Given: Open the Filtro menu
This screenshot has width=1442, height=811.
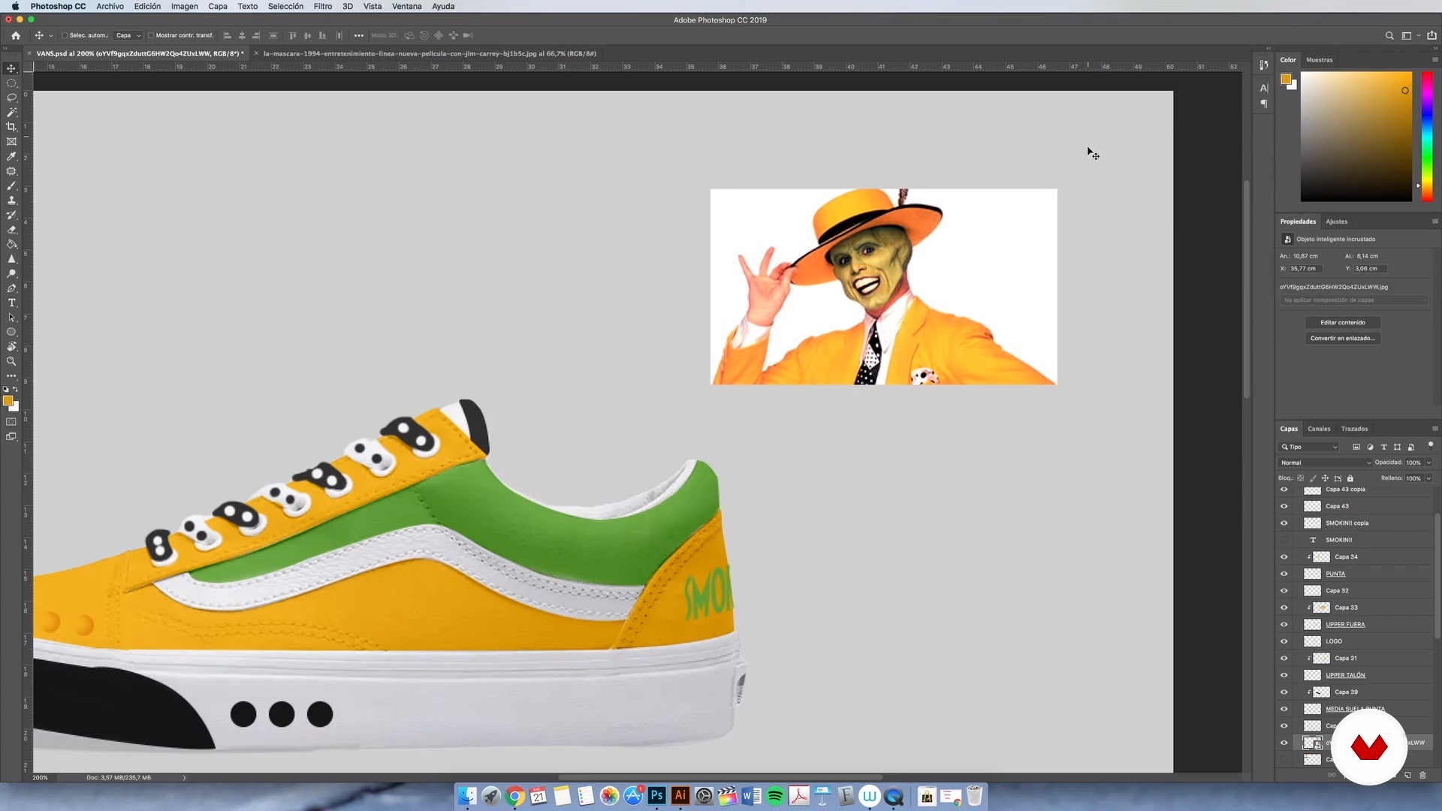Looking at the screenshot, I should (323, 6).
